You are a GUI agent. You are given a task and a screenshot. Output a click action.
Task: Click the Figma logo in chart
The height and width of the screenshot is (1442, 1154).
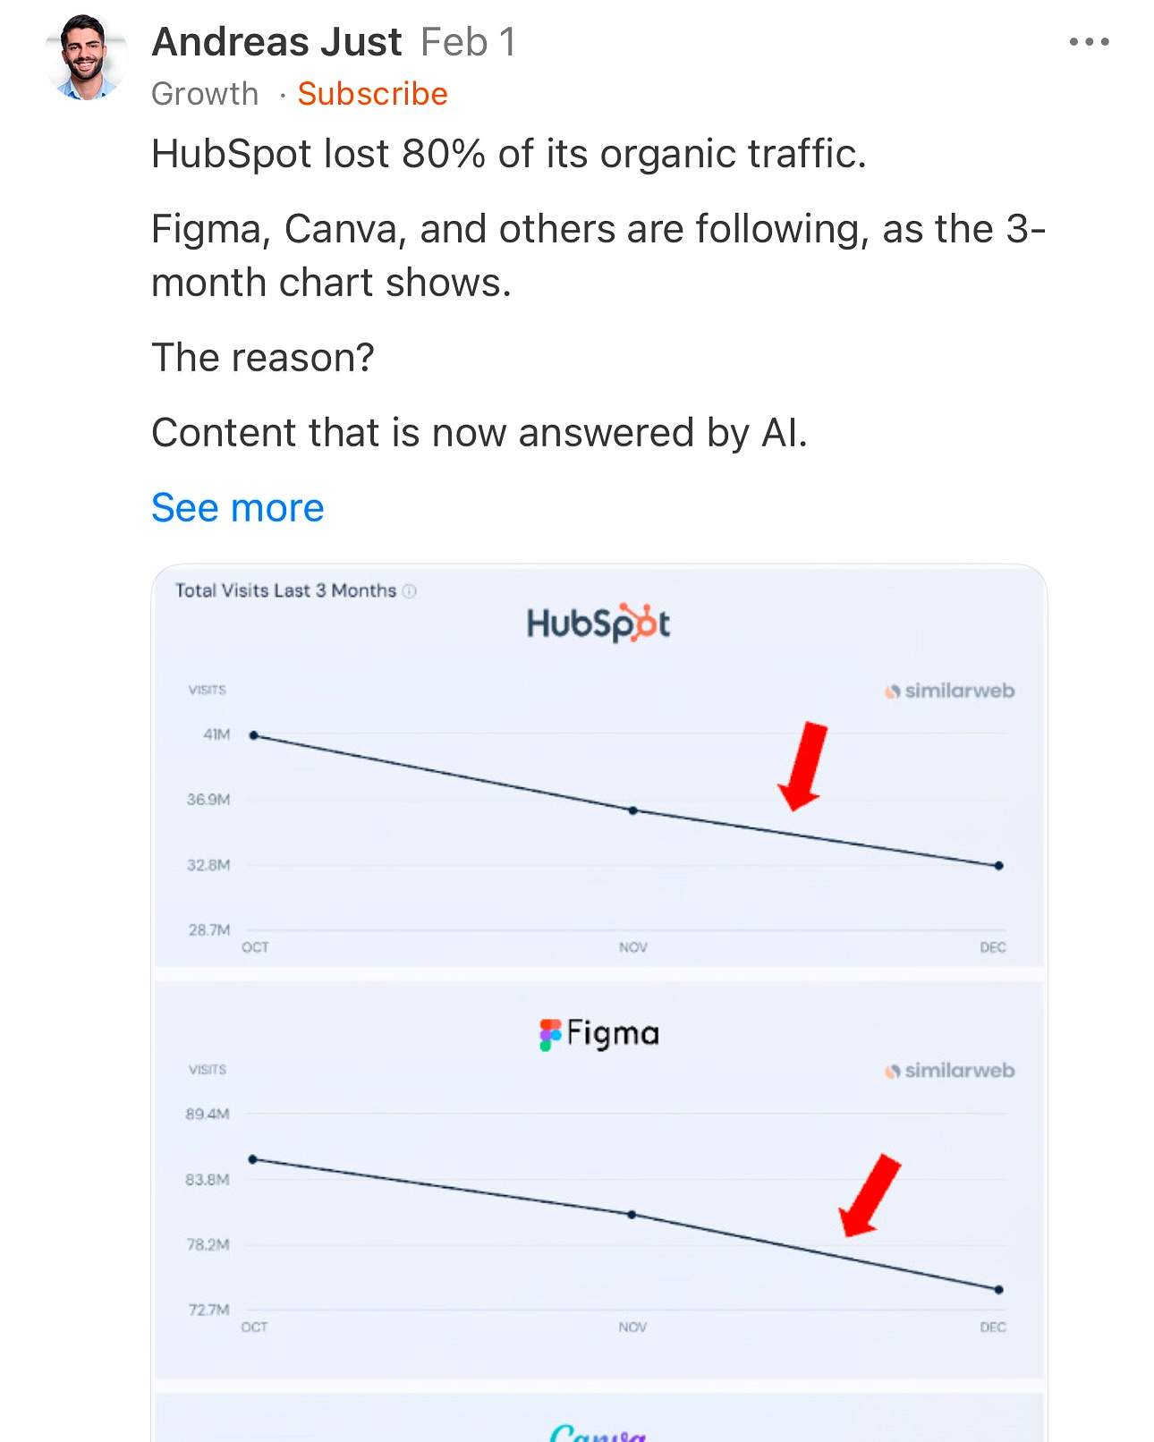pos(599,1034)
